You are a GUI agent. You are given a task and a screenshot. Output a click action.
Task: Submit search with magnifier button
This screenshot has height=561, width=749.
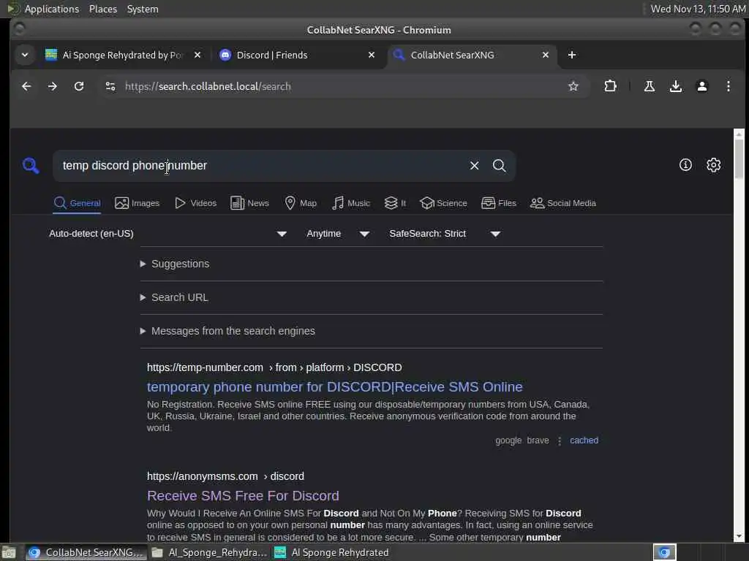pos(499,166)
